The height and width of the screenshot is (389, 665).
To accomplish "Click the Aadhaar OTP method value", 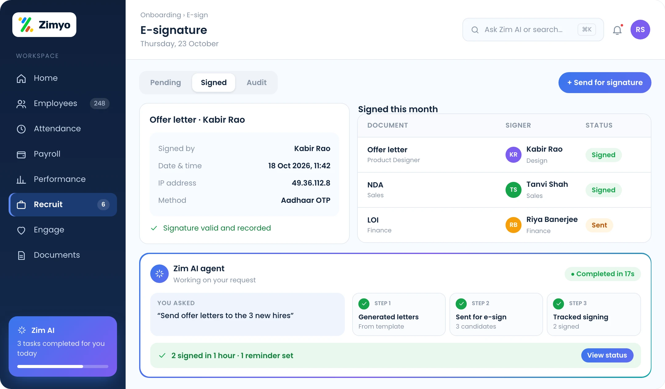I will tap(306, 200).
